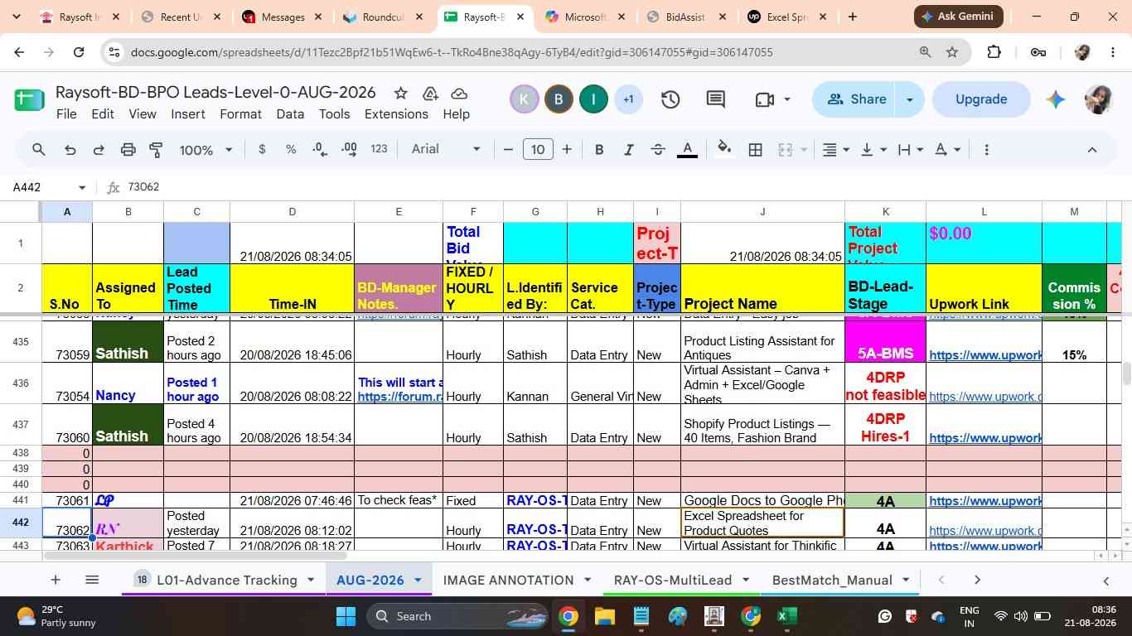
Task: Open the Arial font family dropdown
Action: [x=446, y=149]
